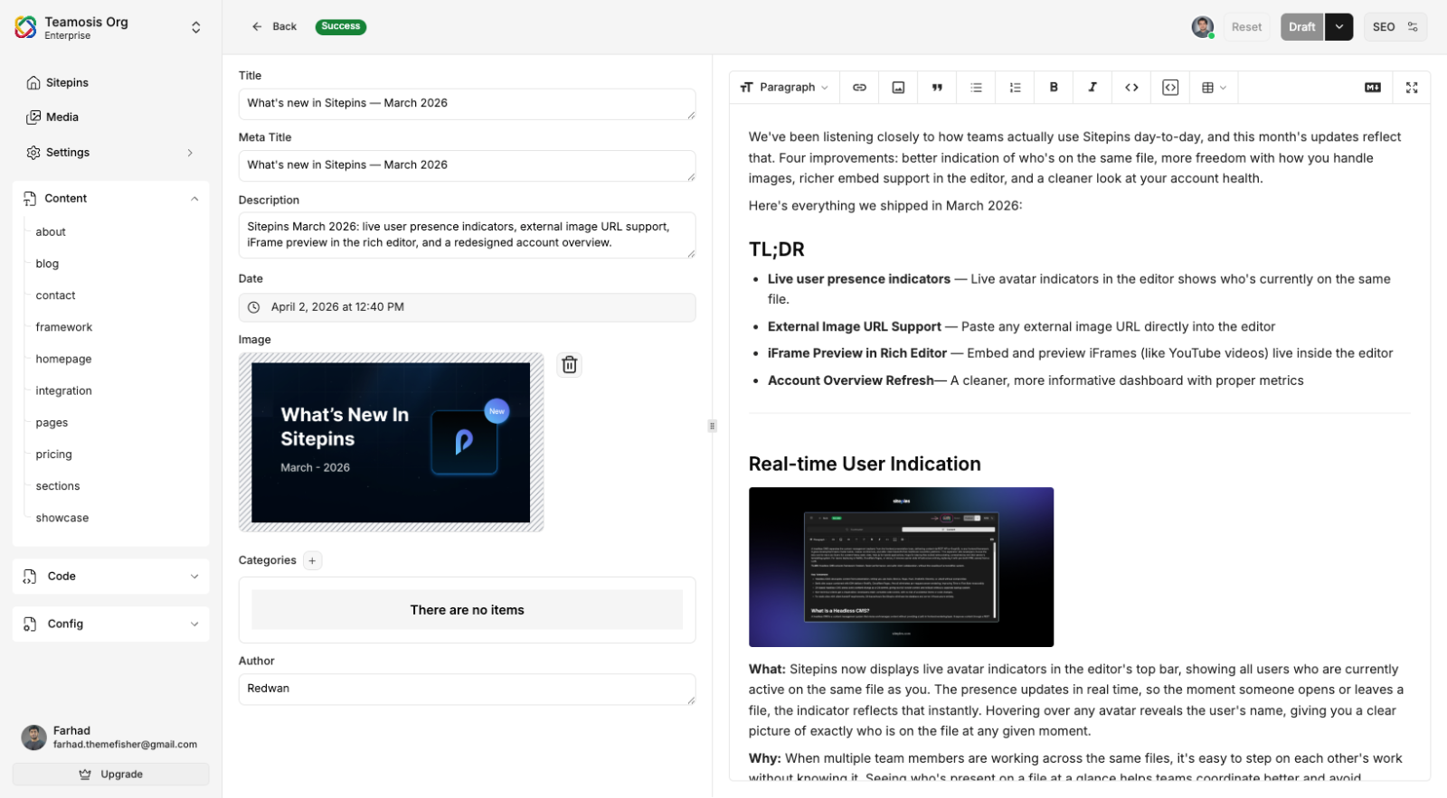Open the Paragraph style dropdown
Viewport: 1447px width, 798px height.
tap(784, 88)
